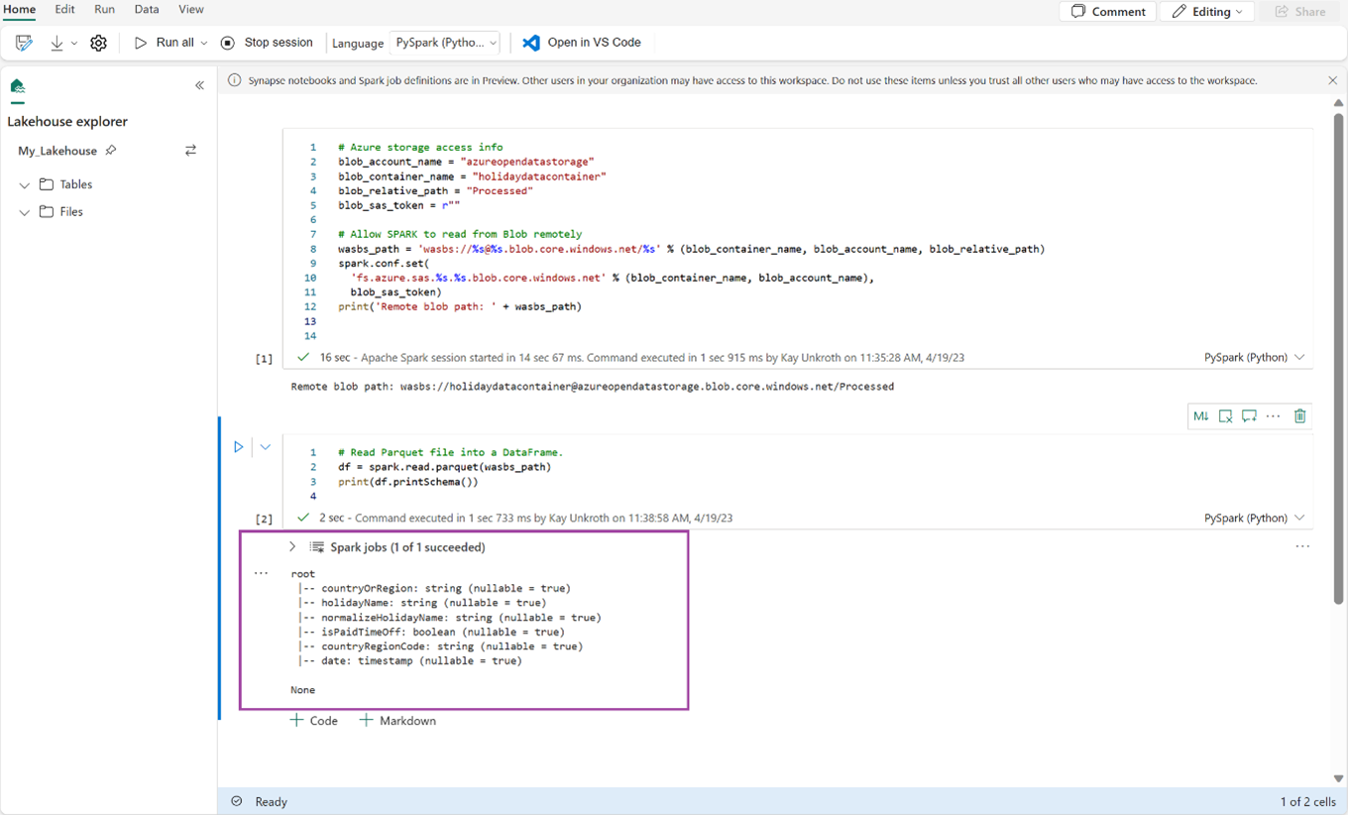The width and height of the screenshot is (1348, 815).
Task: Click the Run all play icon
Action: click(x=141, y=43)
